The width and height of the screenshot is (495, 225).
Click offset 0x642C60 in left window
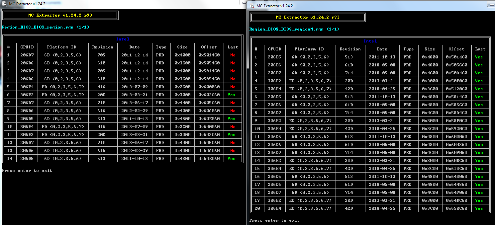coord(209,135)
